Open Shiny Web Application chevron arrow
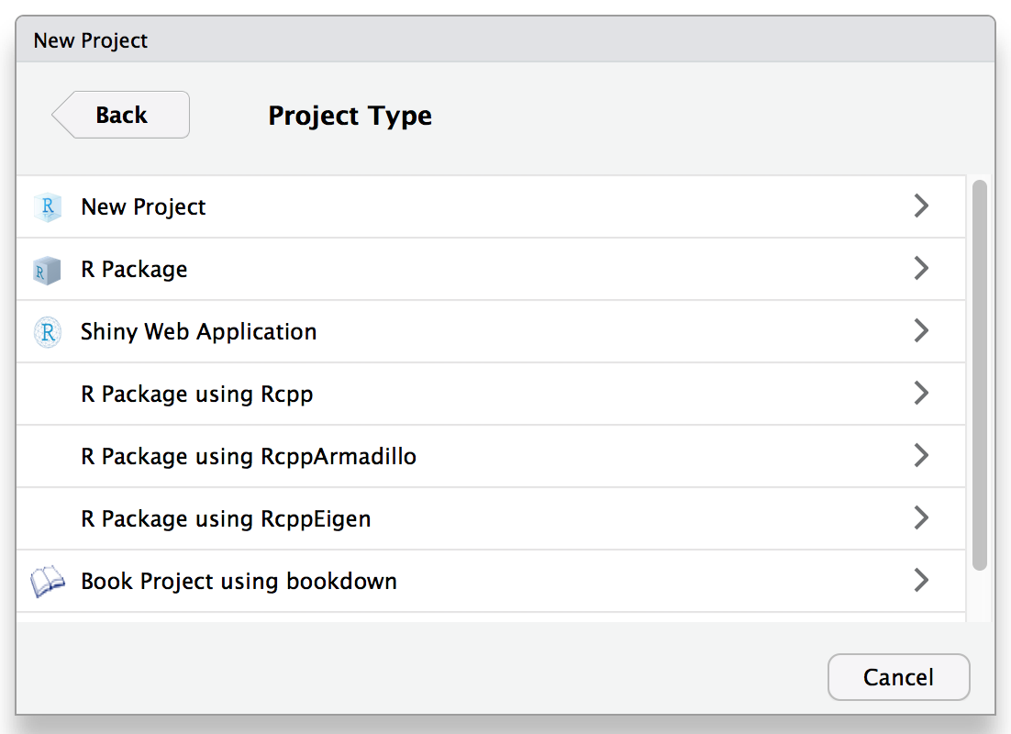 coord(921,330)
